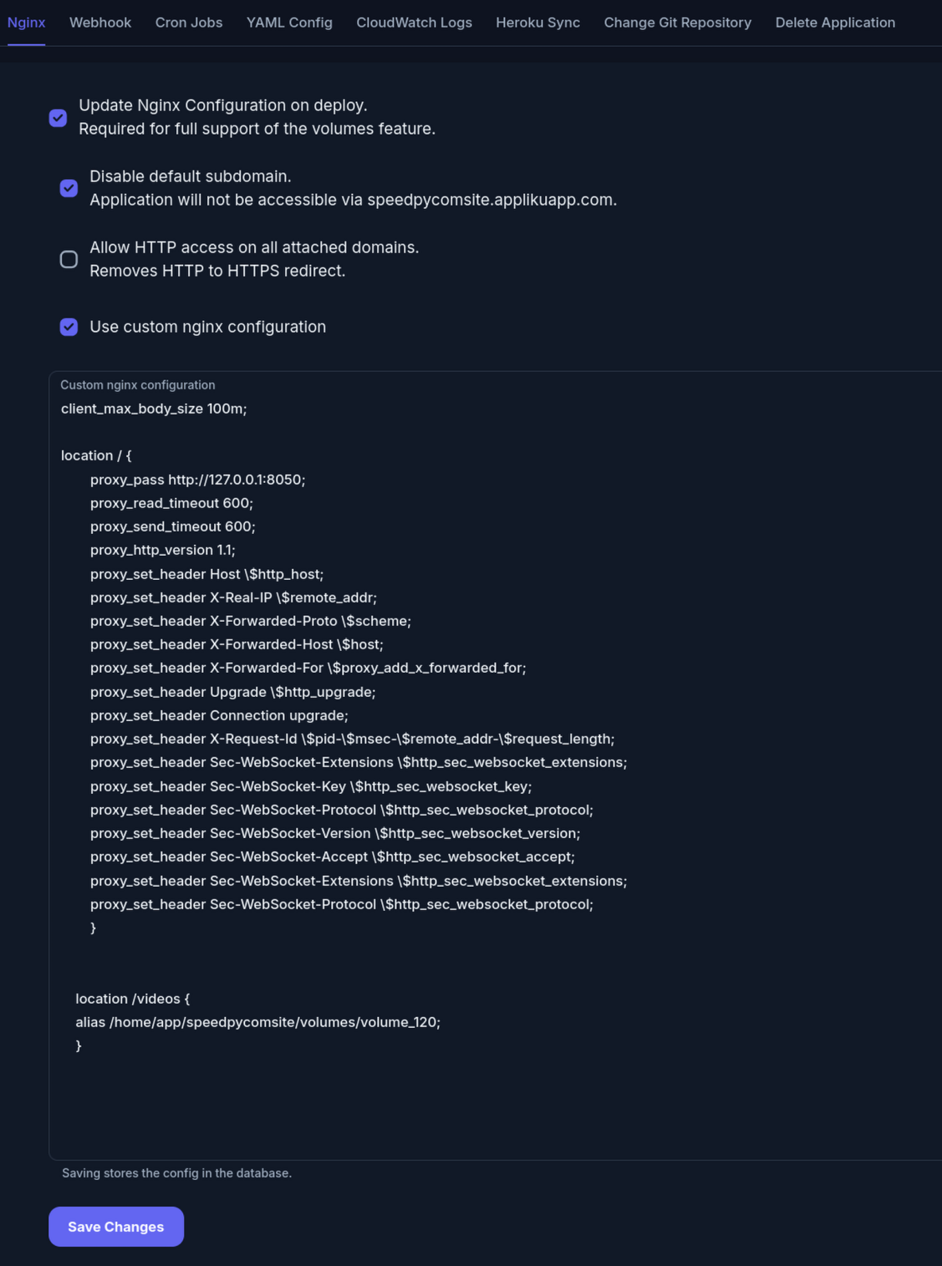Click the 'location /videos' line

[134, 999]
